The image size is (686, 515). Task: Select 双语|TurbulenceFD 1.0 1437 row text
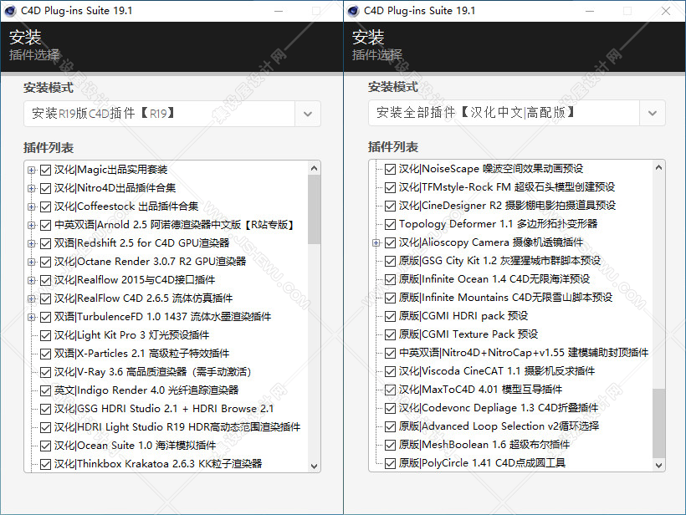click(x=163, y=317)
